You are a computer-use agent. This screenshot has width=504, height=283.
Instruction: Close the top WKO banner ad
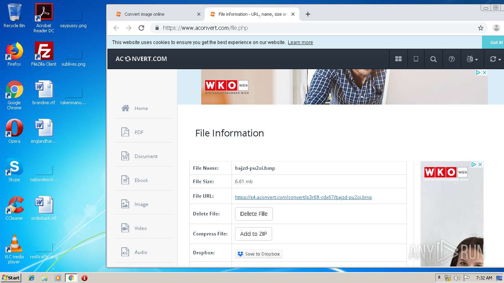coord(485,72)
